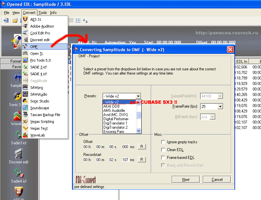Select OMF in Convert menu
This screenshot has width=261, height=200.
[45, 47]
